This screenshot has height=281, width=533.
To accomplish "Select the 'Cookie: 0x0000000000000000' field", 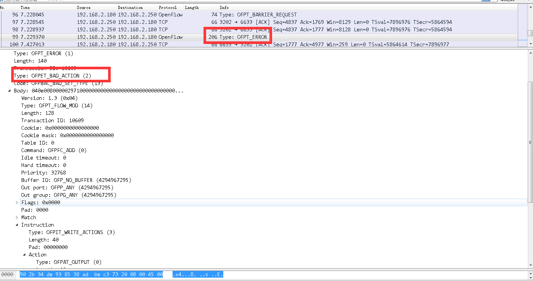I will tap(60, 128).
